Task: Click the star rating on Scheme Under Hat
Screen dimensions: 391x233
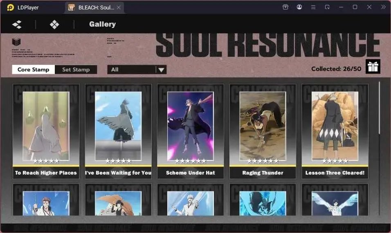Action: (x=191, y=161)
